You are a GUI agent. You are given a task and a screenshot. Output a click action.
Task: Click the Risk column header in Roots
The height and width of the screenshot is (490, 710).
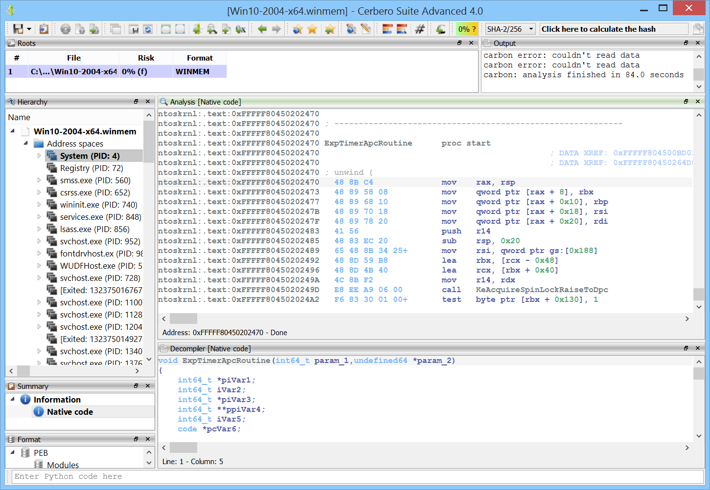click(x=146, y=58)
